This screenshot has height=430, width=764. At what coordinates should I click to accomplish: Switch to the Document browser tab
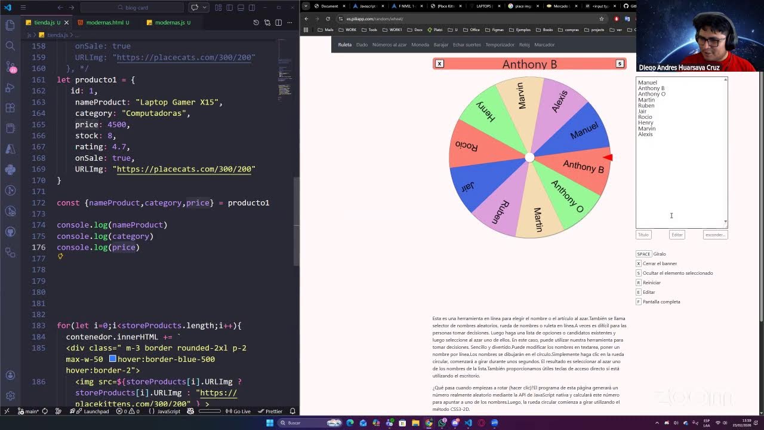tap(329, 6)
